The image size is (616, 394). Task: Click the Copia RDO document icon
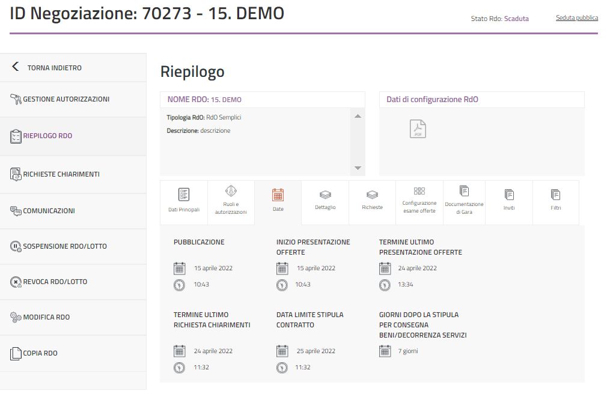(16, 353)
